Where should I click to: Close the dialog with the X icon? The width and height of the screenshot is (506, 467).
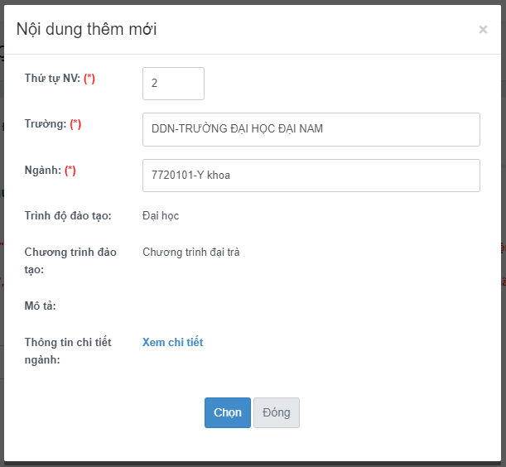tap(483, 29)
